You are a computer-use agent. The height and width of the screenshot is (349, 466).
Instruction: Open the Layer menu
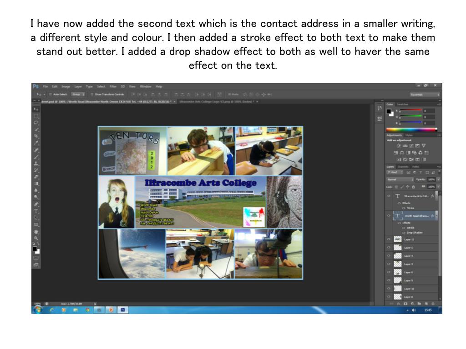[x=78, y=87]
